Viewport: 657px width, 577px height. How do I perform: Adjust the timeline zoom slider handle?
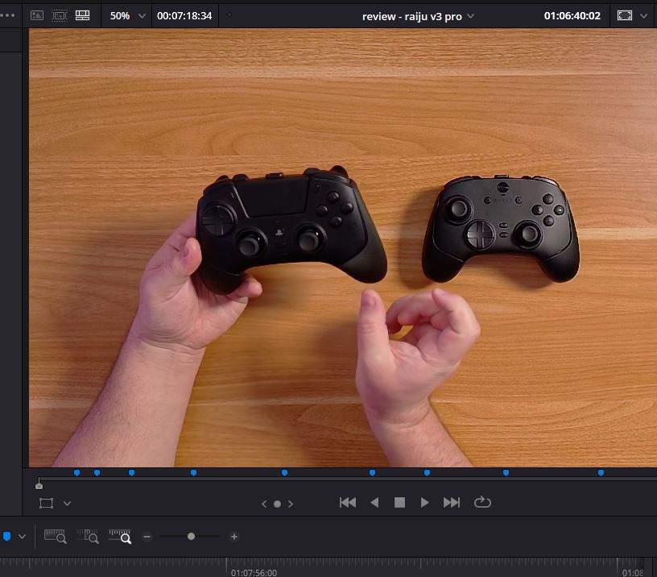(x=191, y=536)
